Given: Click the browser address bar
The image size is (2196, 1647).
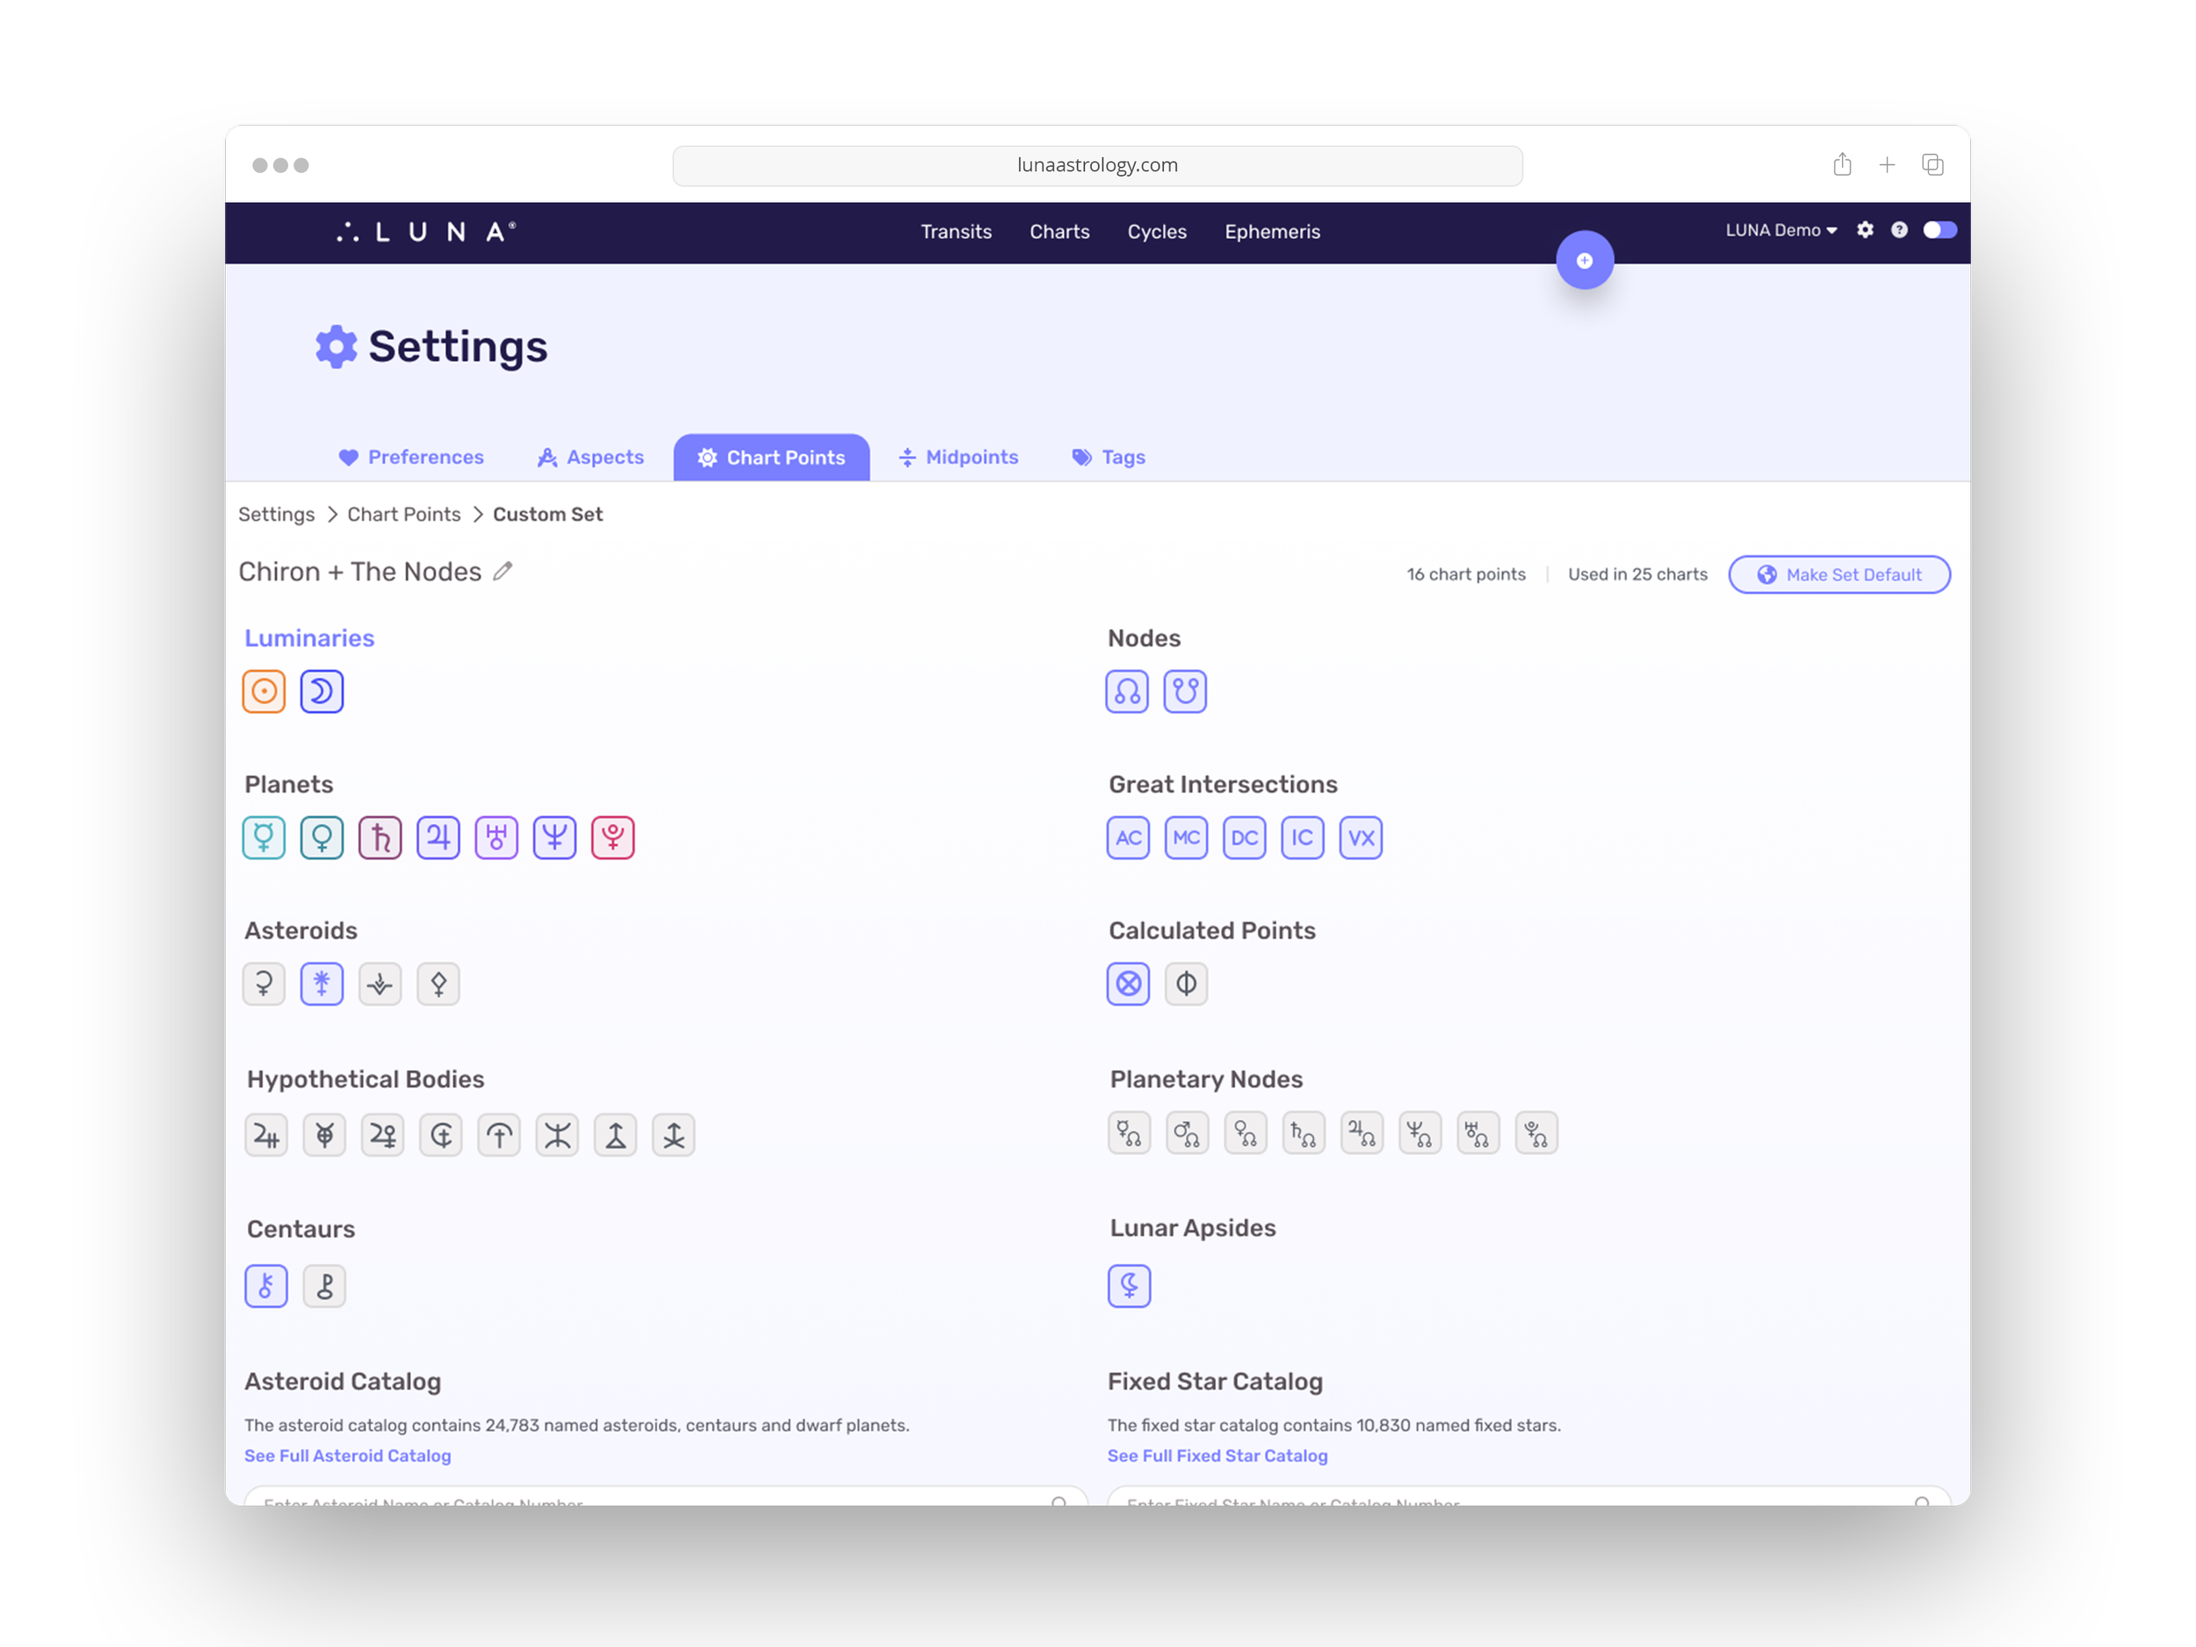Looking at the screenshot, I should tap(1097, 166).
